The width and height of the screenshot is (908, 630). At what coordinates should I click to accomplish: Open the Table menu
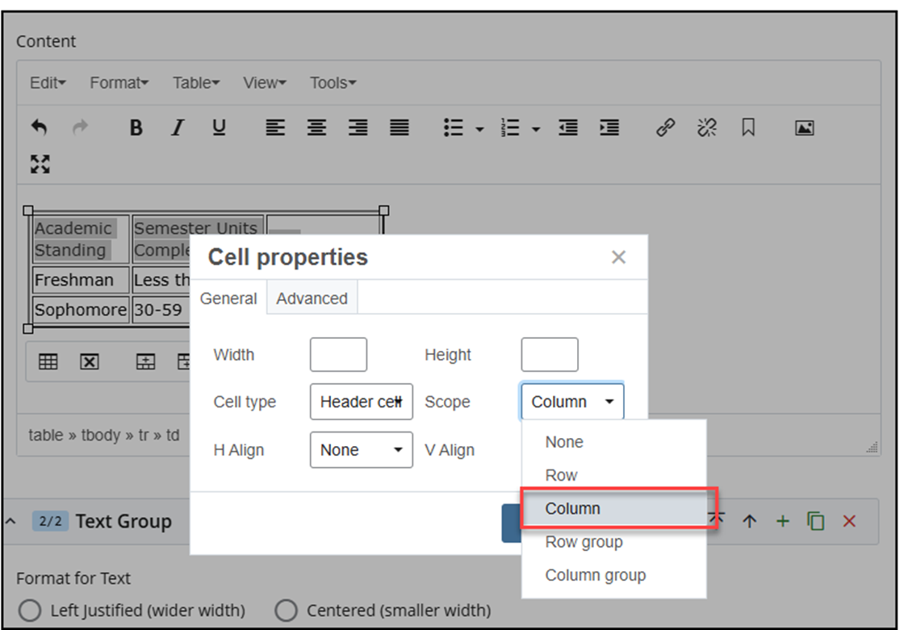coord(195,83)
